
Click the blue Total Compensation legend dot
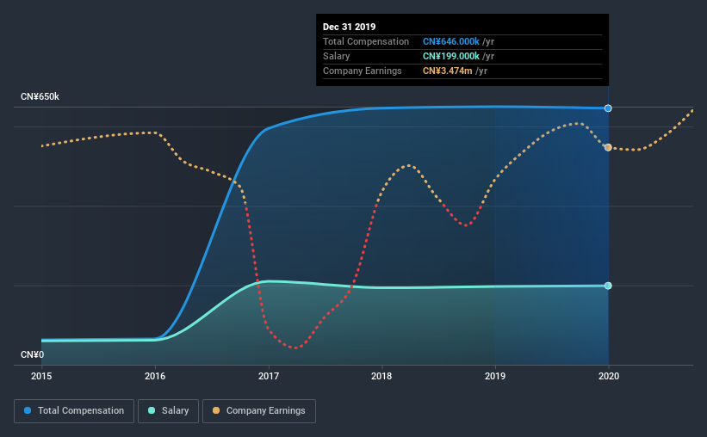(x=28, y=410)
